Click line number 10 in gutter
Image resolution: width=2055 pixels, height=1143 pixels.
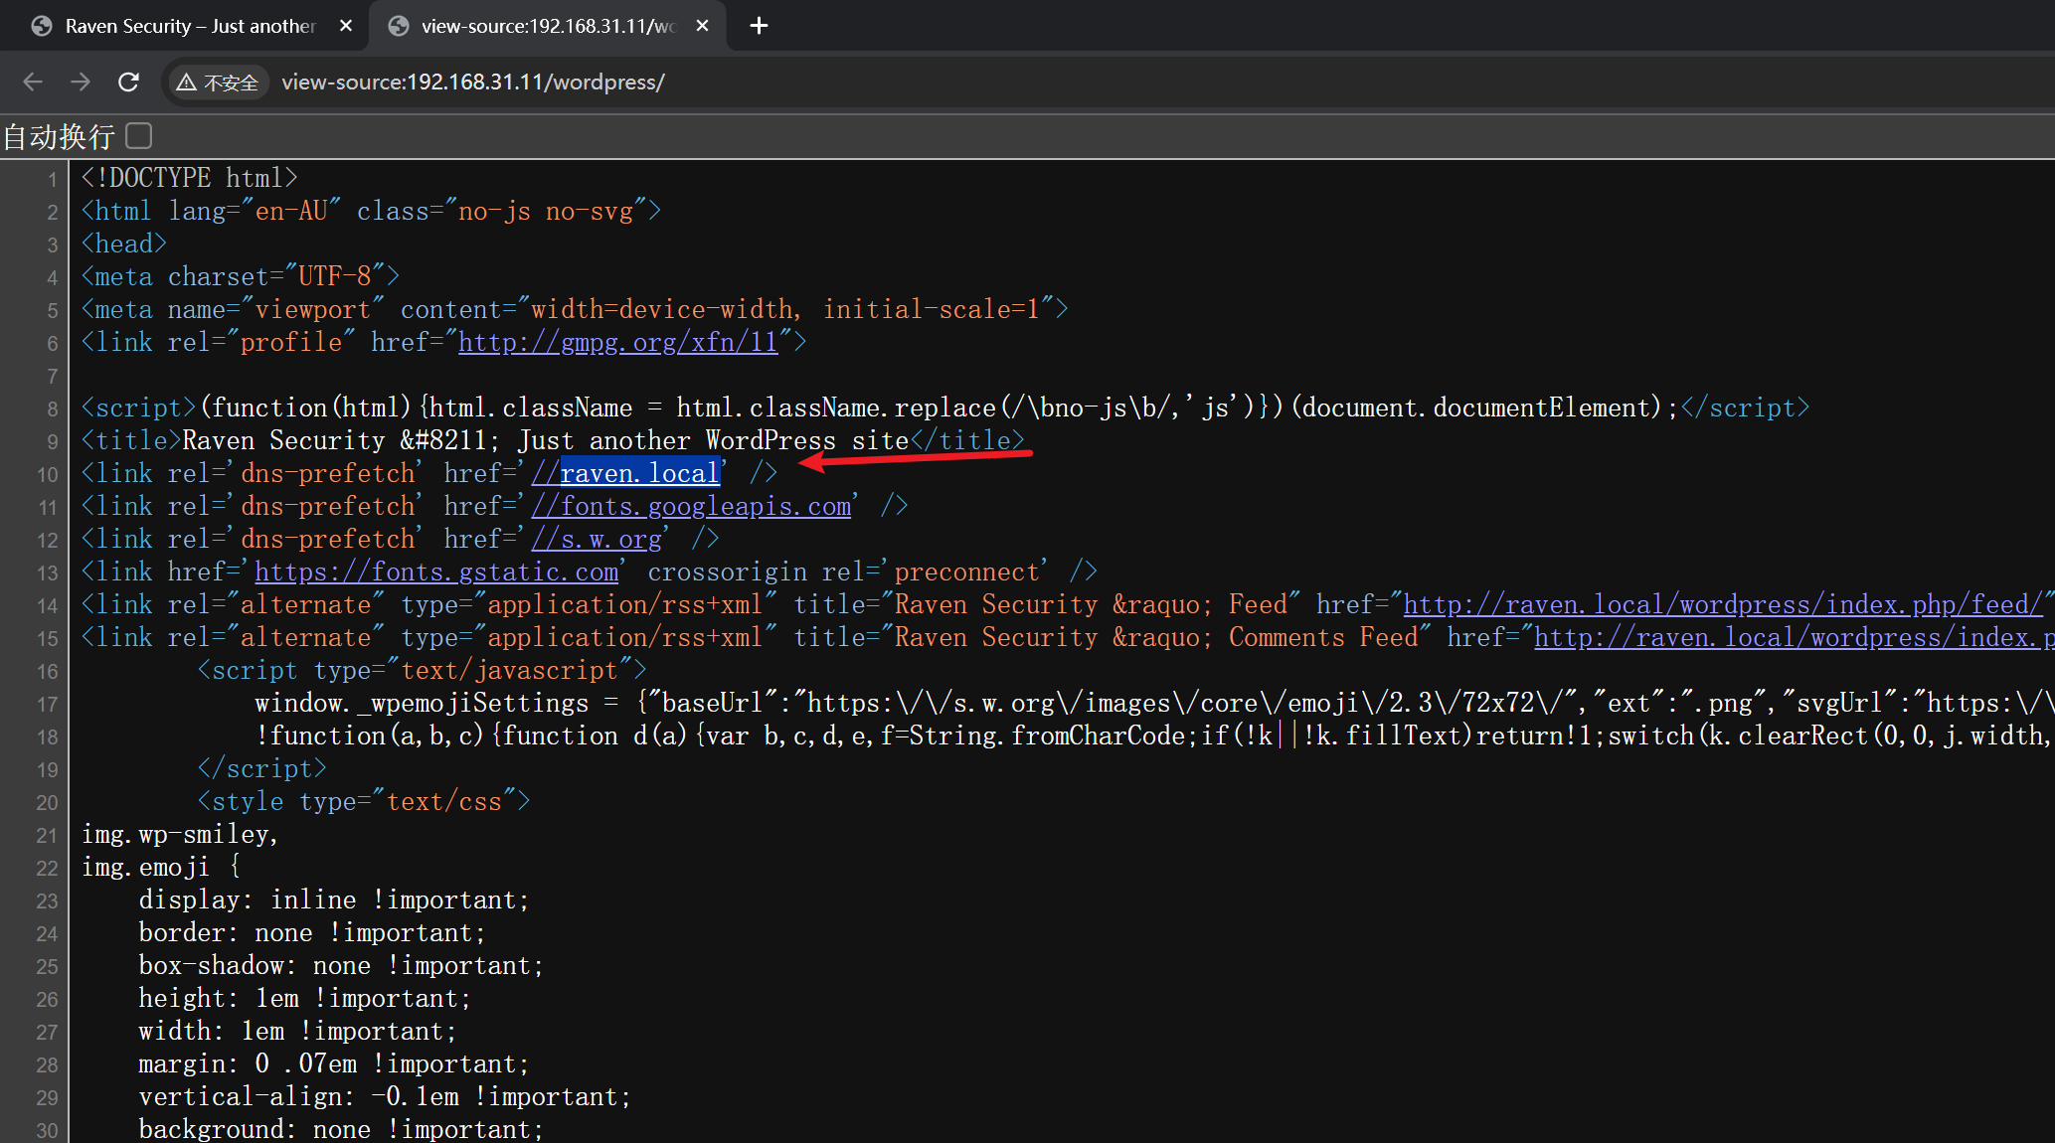pos(48,475)
